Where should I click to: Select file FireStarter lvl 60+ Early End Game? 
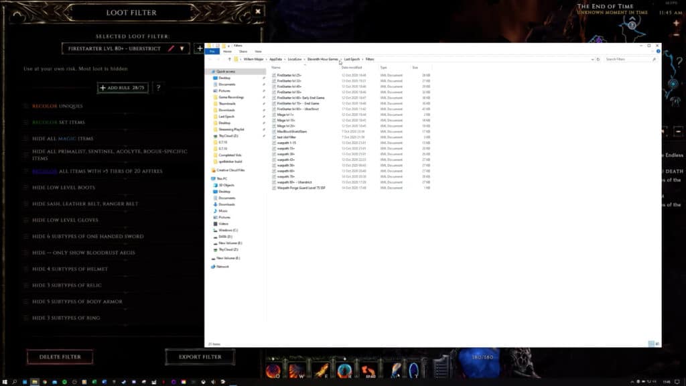point(301,98)
